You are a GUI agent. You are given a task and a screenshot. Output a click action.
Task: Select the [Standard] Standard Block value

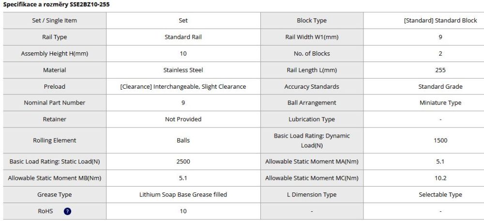click(x=440, y=21)
